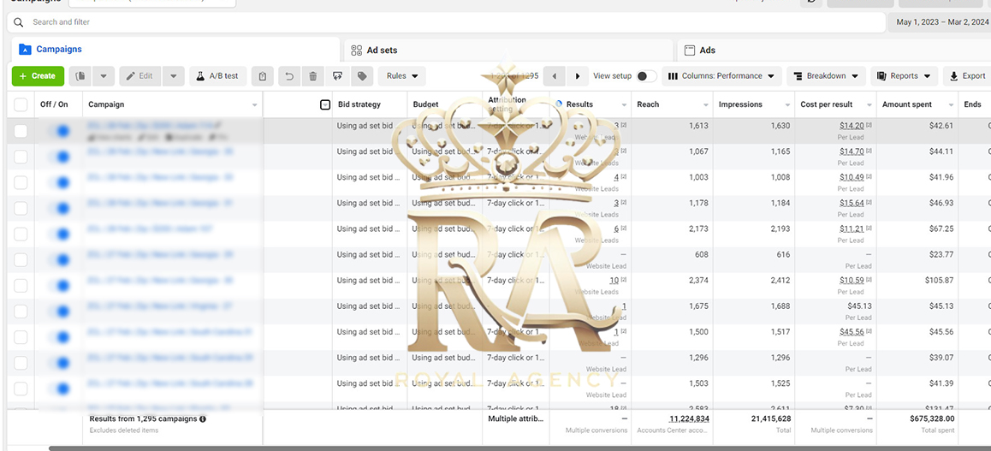Open the Reports dropdown

tap(904, 76)
